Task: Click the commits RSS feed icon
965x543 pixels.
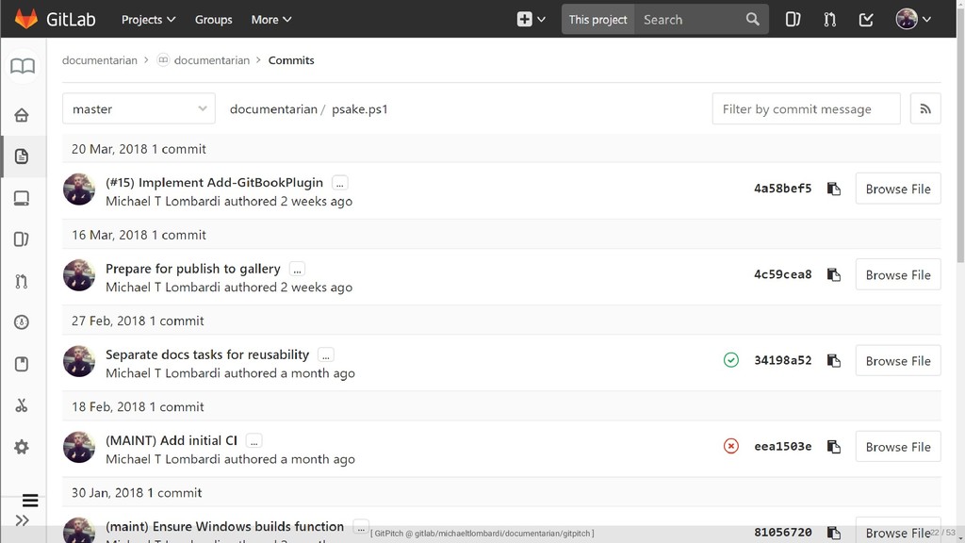Action: pos(925,109)
